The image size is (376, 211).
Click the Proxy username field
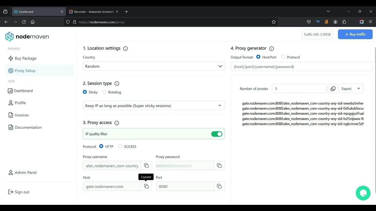pyautogui.click(x=112, y=166)
